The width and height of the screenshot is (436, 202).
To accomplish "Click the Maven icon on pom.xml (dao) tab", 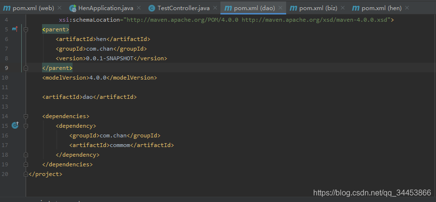I will [x=228, y=8].
